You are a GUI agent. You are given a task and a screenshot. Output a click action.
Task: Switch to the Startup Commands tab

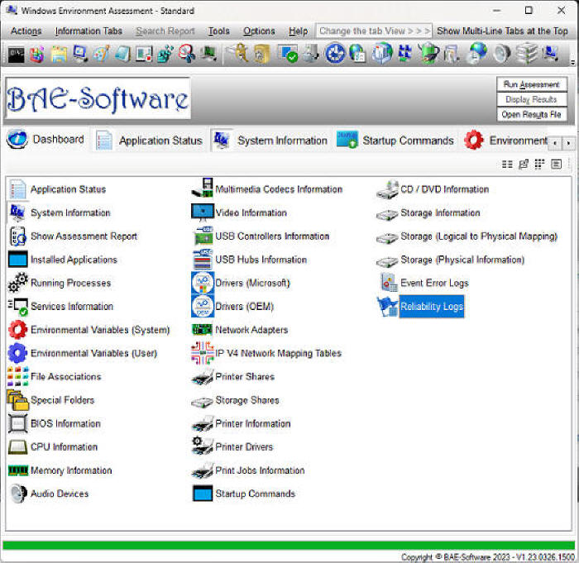(x=395, y=141)
